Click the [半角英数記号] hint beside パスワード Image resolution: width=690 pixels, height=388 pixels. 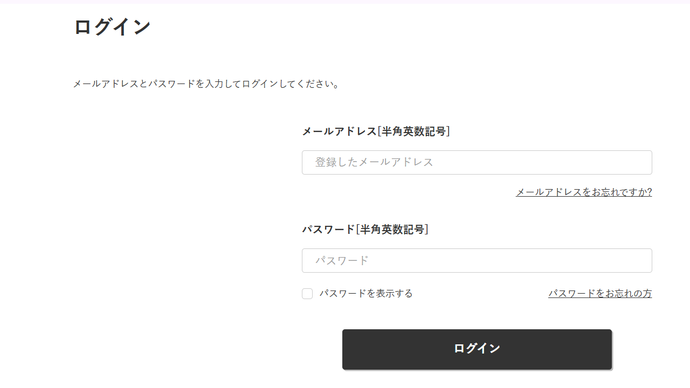[392, 229]
